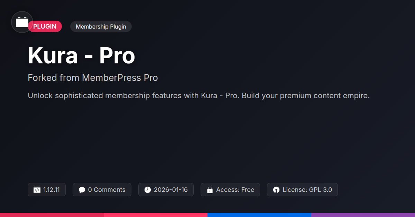Click the padlock icon beside Access
This screenshot has height=217, width=415.
tap(210, 190)
